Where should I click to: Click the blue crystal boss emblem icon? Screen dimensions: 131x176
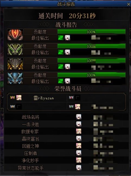[15, 78]
